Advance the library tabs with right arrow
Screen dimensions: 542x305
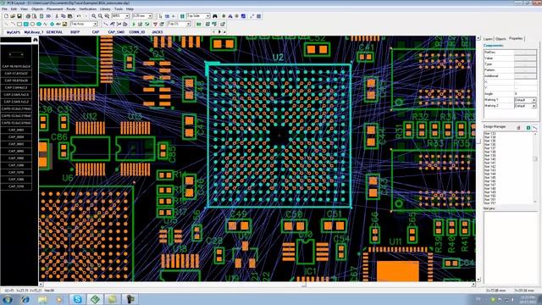click(219, 32)
